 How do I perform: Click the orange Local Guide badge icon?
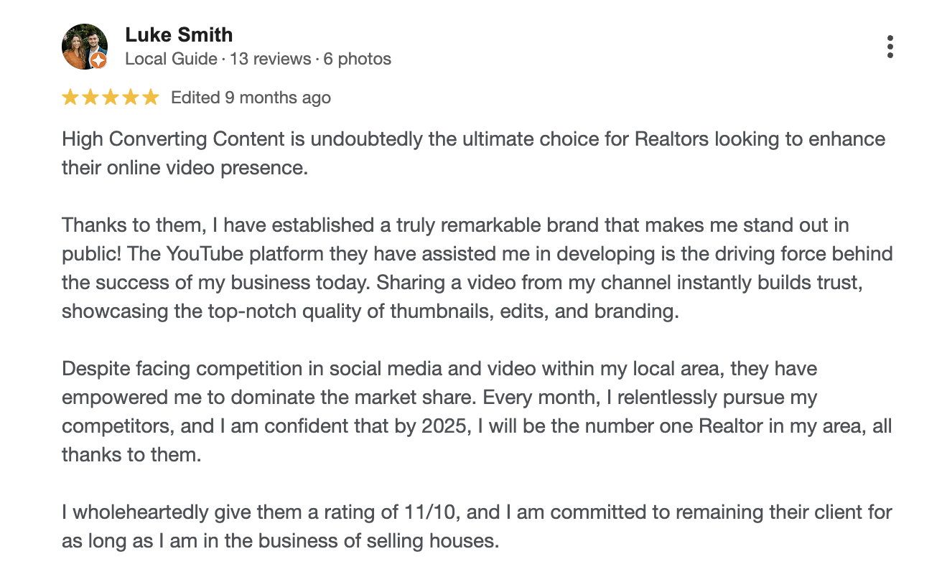[99, 61]
